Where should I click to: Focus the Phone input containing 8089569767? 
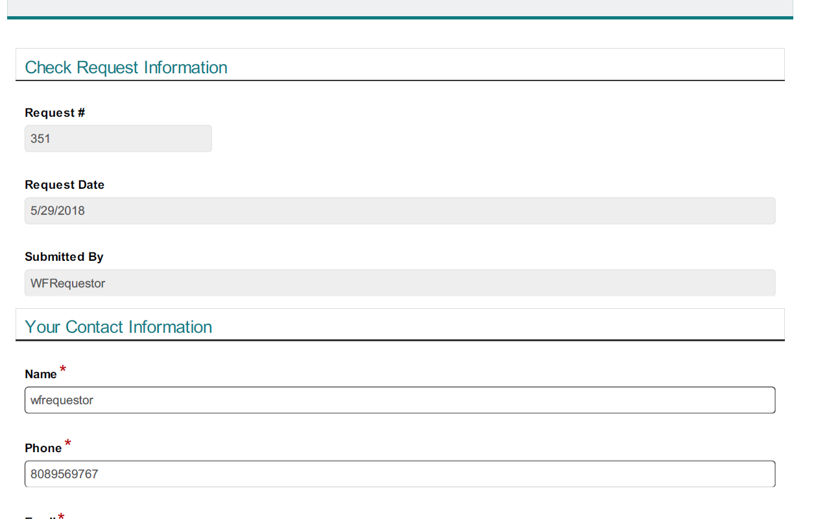400,474
